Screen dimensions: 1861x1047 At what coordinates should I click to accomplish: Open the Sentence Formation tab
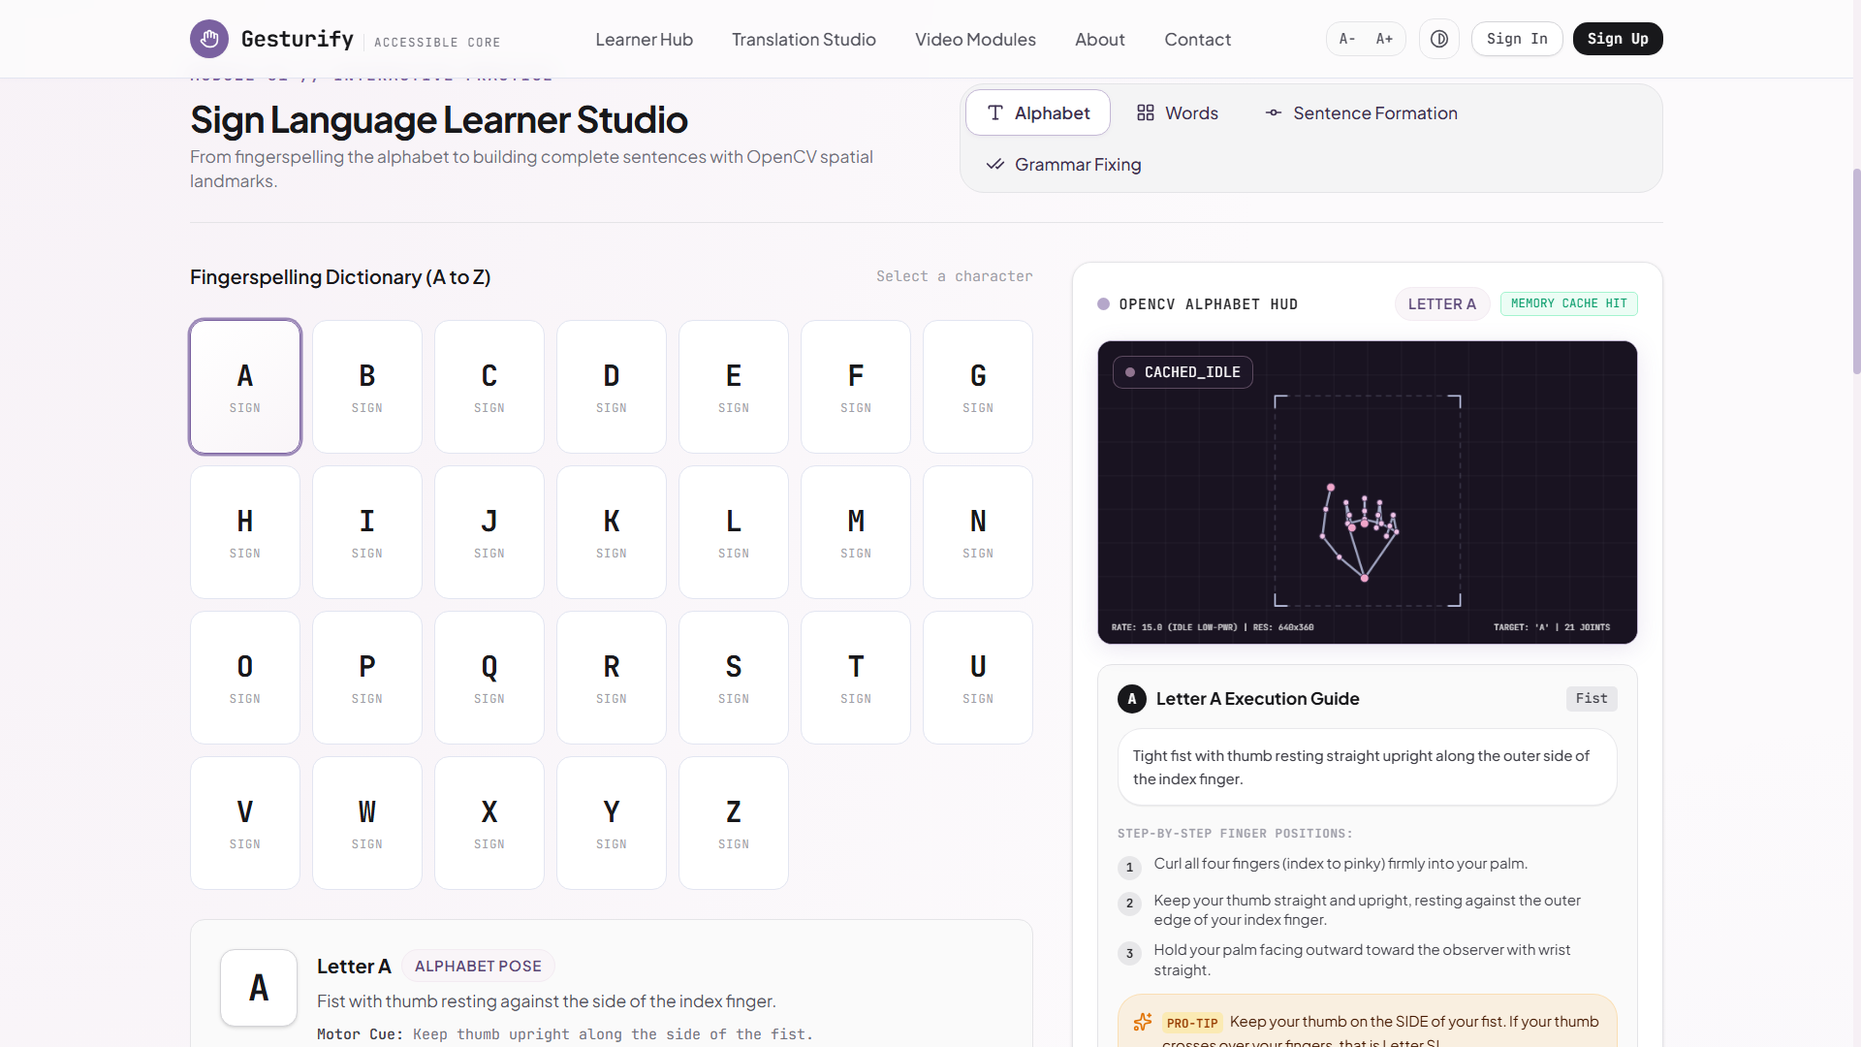[1361, 113]
